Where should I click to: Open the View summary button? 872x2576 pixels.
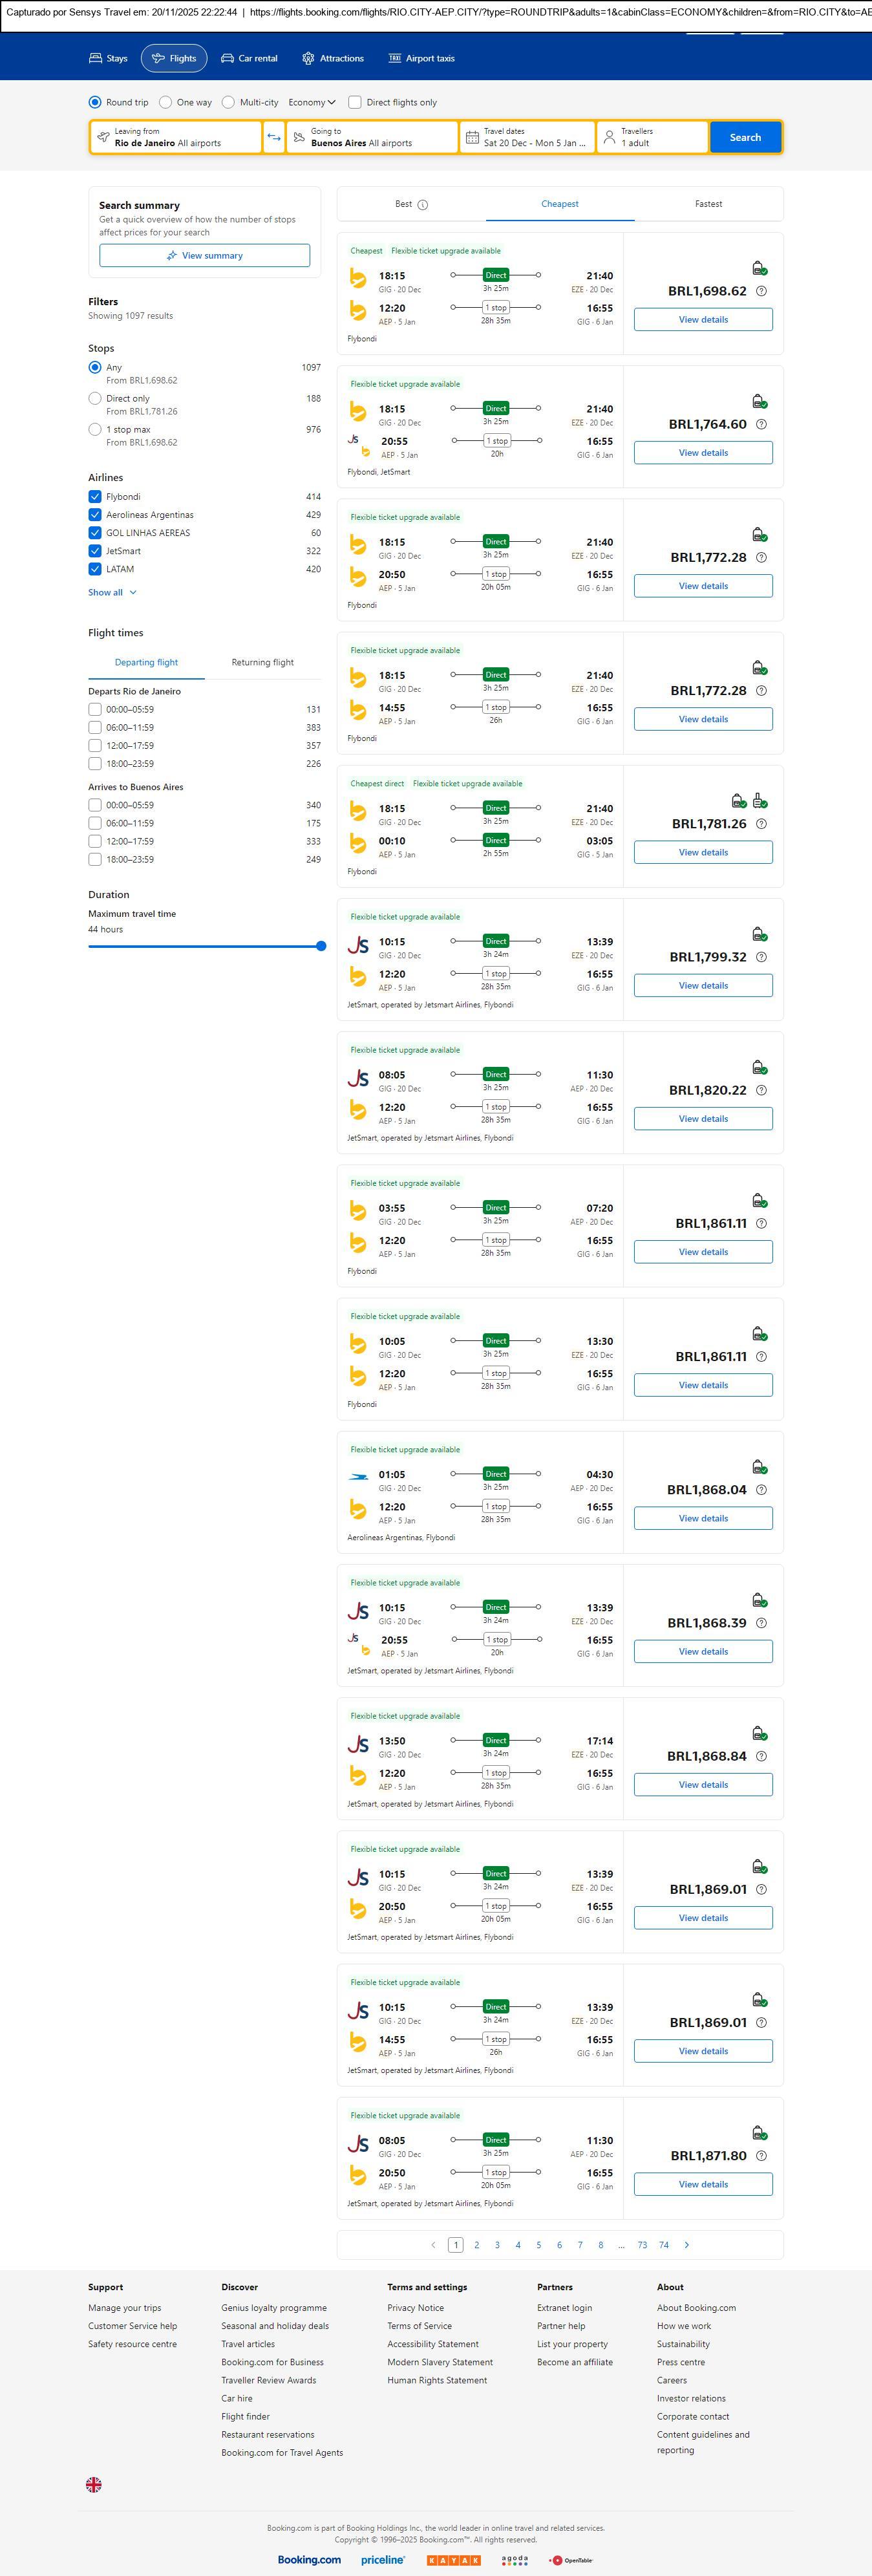[x=204, y=256]
